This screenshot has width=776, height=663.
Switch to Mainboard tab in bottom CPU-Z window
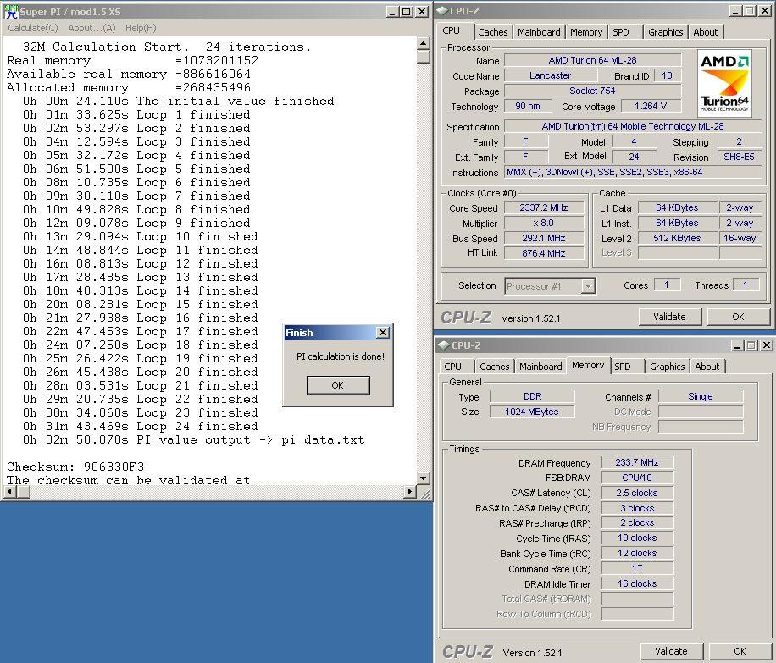click(x=540, y=367)
